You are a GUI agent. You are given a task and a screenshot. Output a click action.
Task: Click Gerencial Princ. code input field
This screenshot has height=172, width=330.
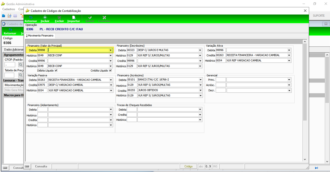(221, 80)
